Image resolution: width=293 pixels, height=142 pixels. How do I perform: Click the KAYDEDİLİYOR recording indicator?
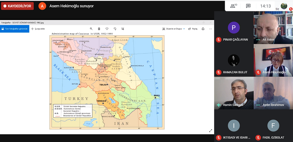tap(17, 6)
